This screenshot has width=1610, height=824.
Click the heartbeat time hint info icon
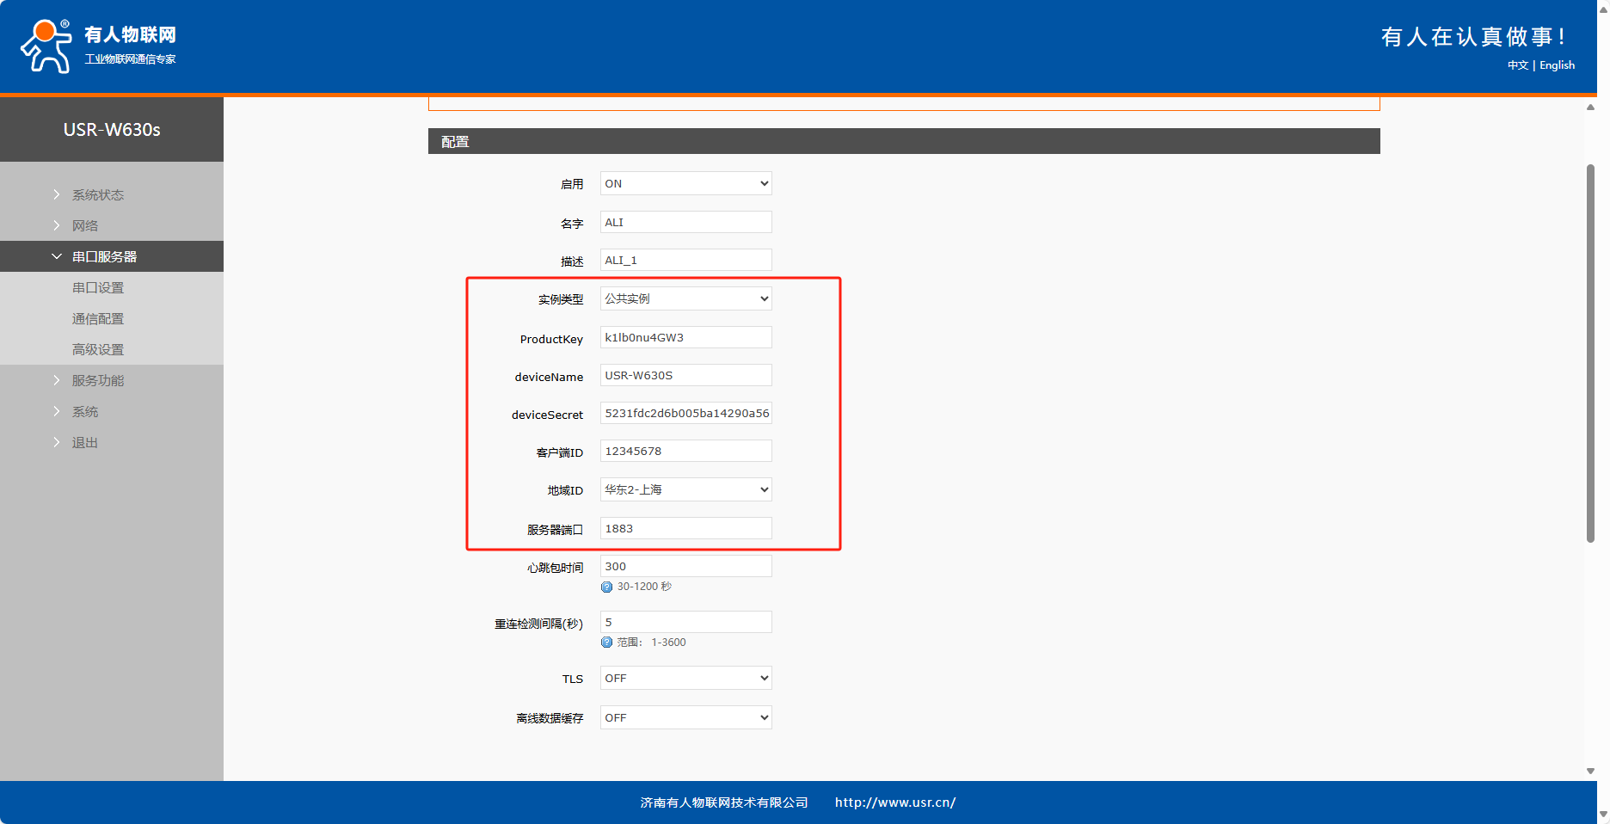[607, 587]
